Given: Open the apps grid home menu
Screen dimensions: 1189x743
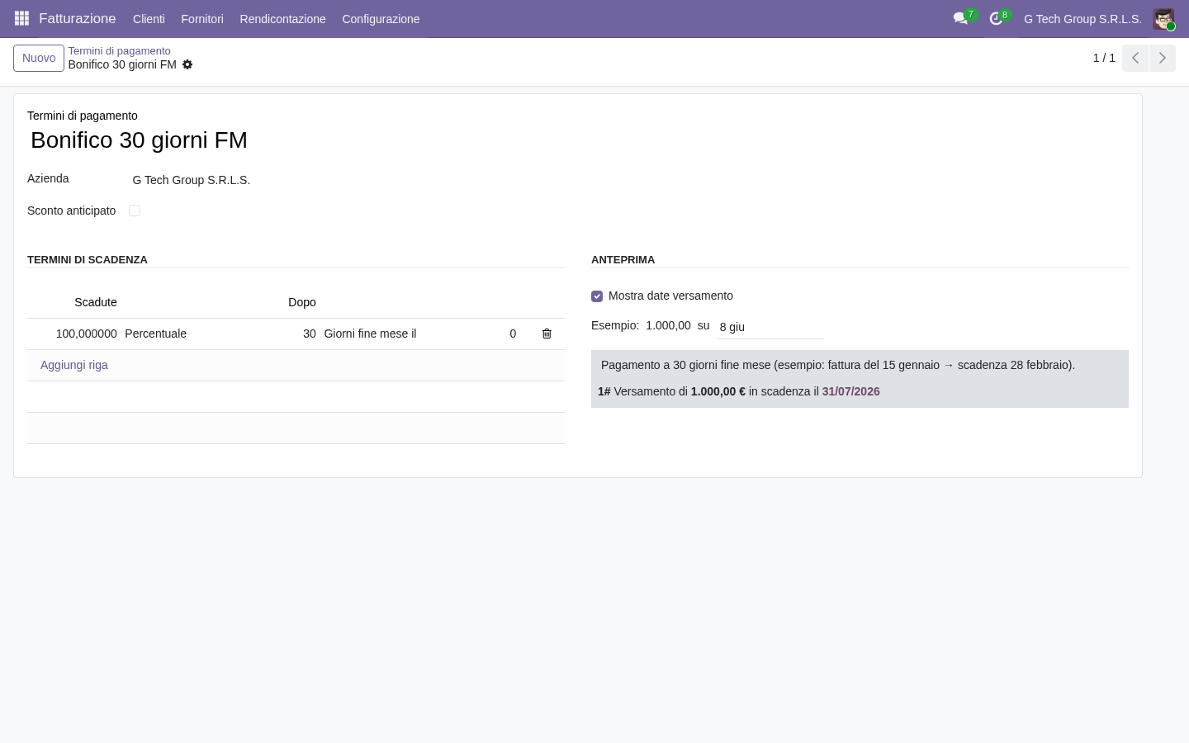Looking at the screenshot, I should pyautogui.click(x=22, y=18).
